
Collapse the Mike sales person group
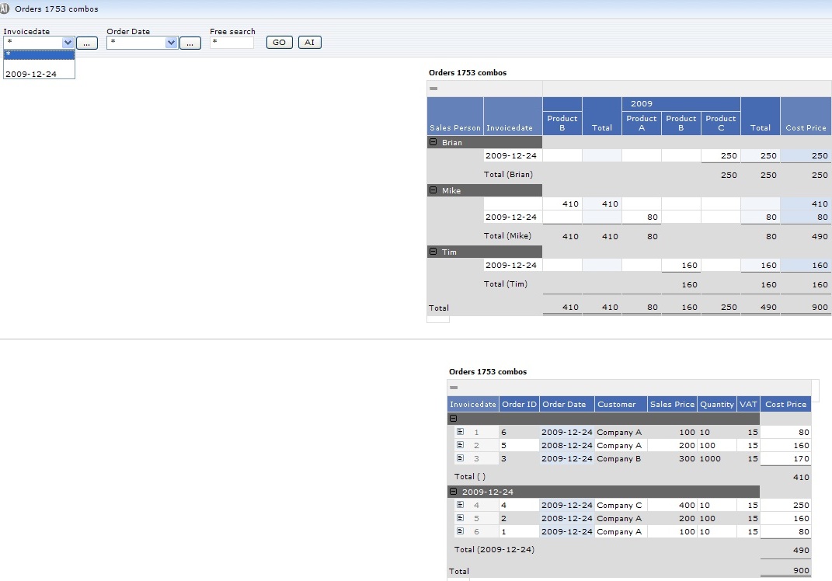click(x=433, y=190)
